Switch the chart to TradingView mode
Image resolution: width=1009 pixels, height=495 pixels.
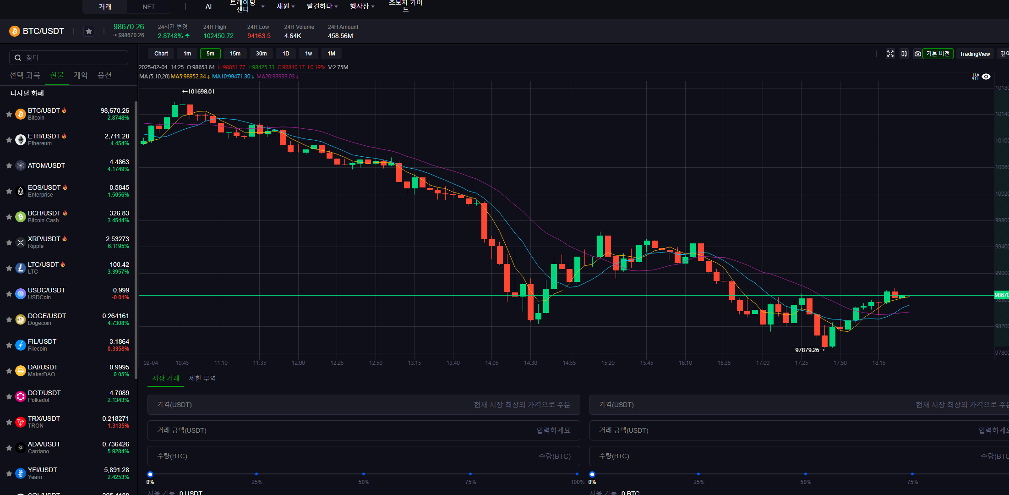coord(975,54)
